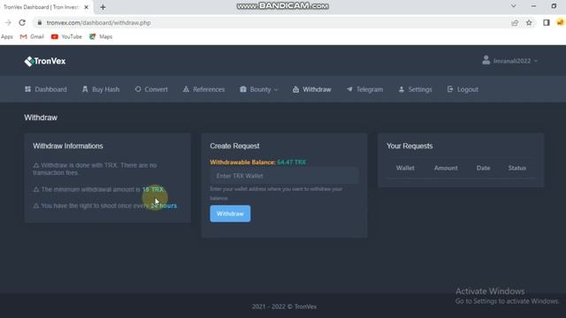Expand the tab search chevron

[513, 6]
